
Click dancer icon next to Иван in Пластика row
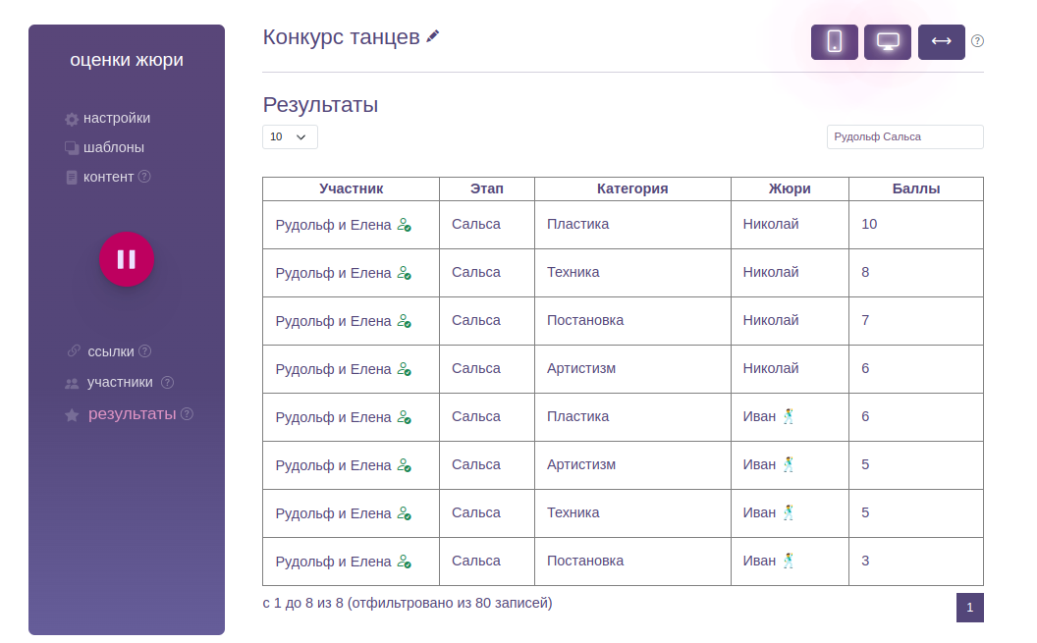pyautogui.click(x=789, y=416)
